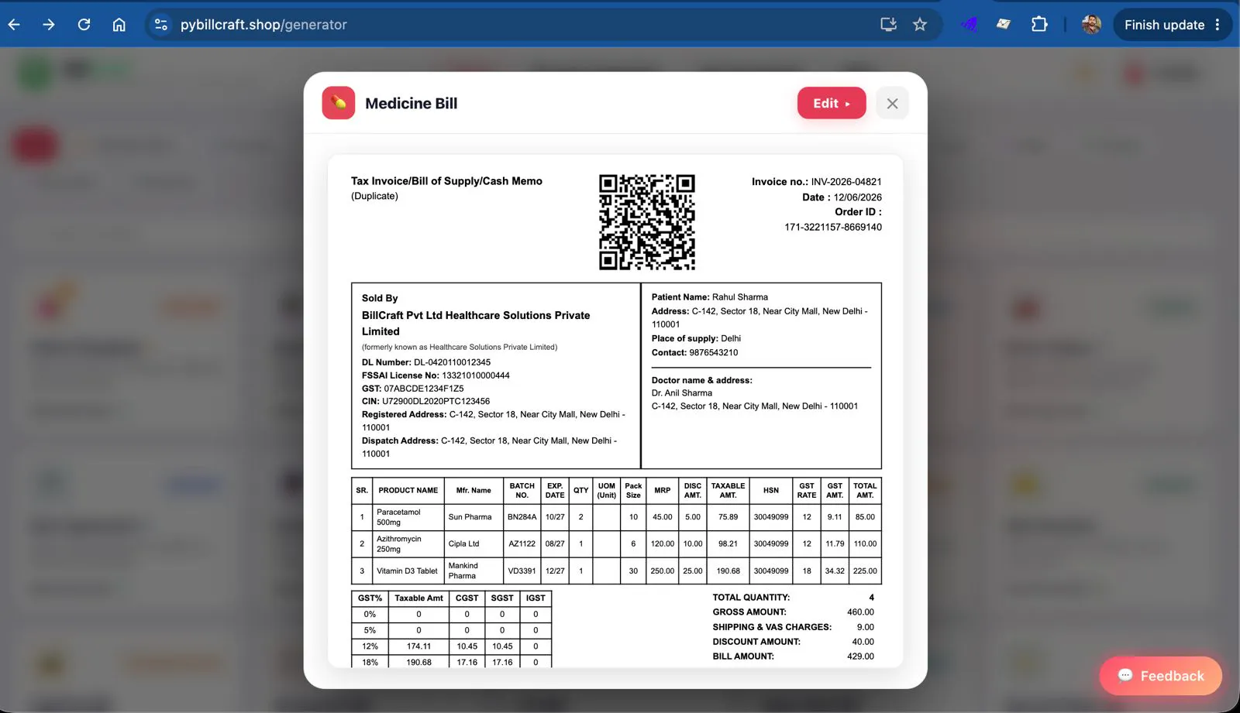Close the Medicine Bill dialog
Viewport: 1240px width, 713px height.
pos(892,103)
